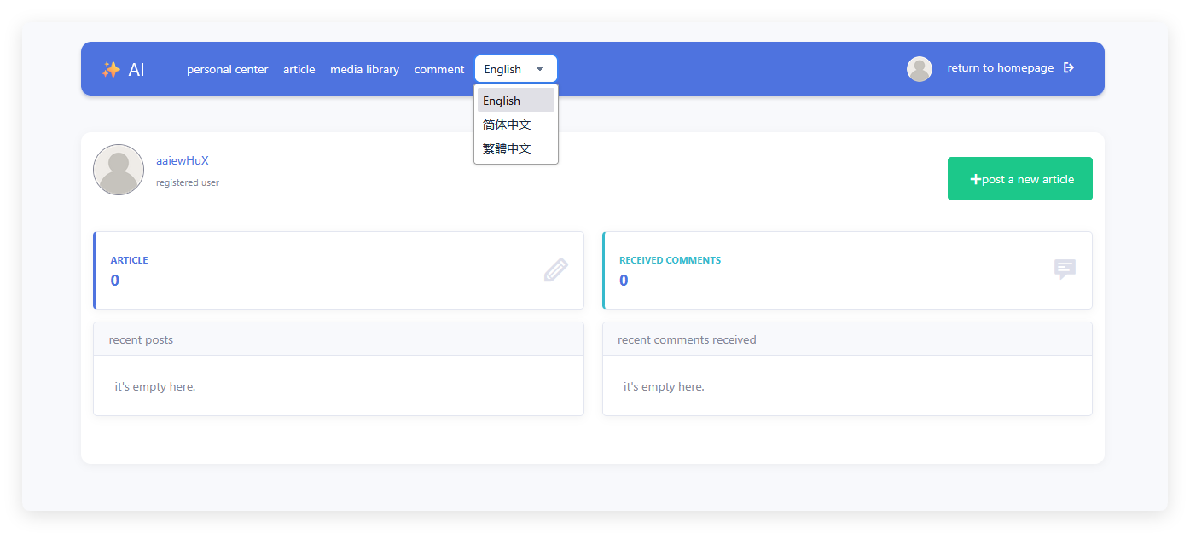Click the sparkle AI logo icon
This screenshot has width=1190, height=533.
click(111, 70)
